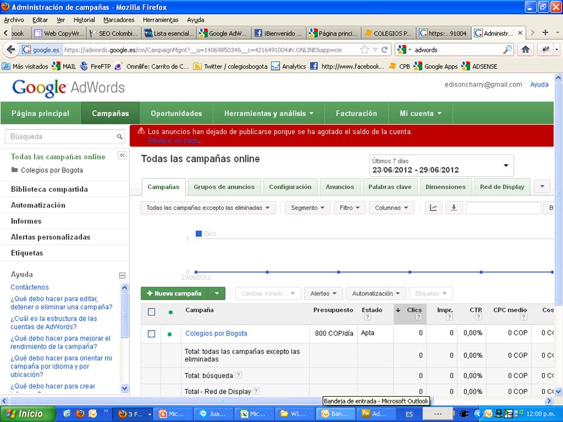Tick the checkbox for Colegios por Bogota row
This screenshot has width=563, height=422.
tap(151, 333)
